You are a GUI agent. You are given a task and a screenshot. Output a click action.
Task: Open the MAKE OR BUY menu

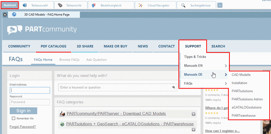coord(116,46)
